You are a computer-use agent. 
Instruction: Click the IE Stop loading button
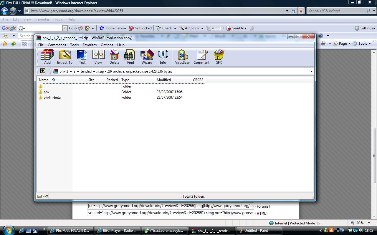301,11
